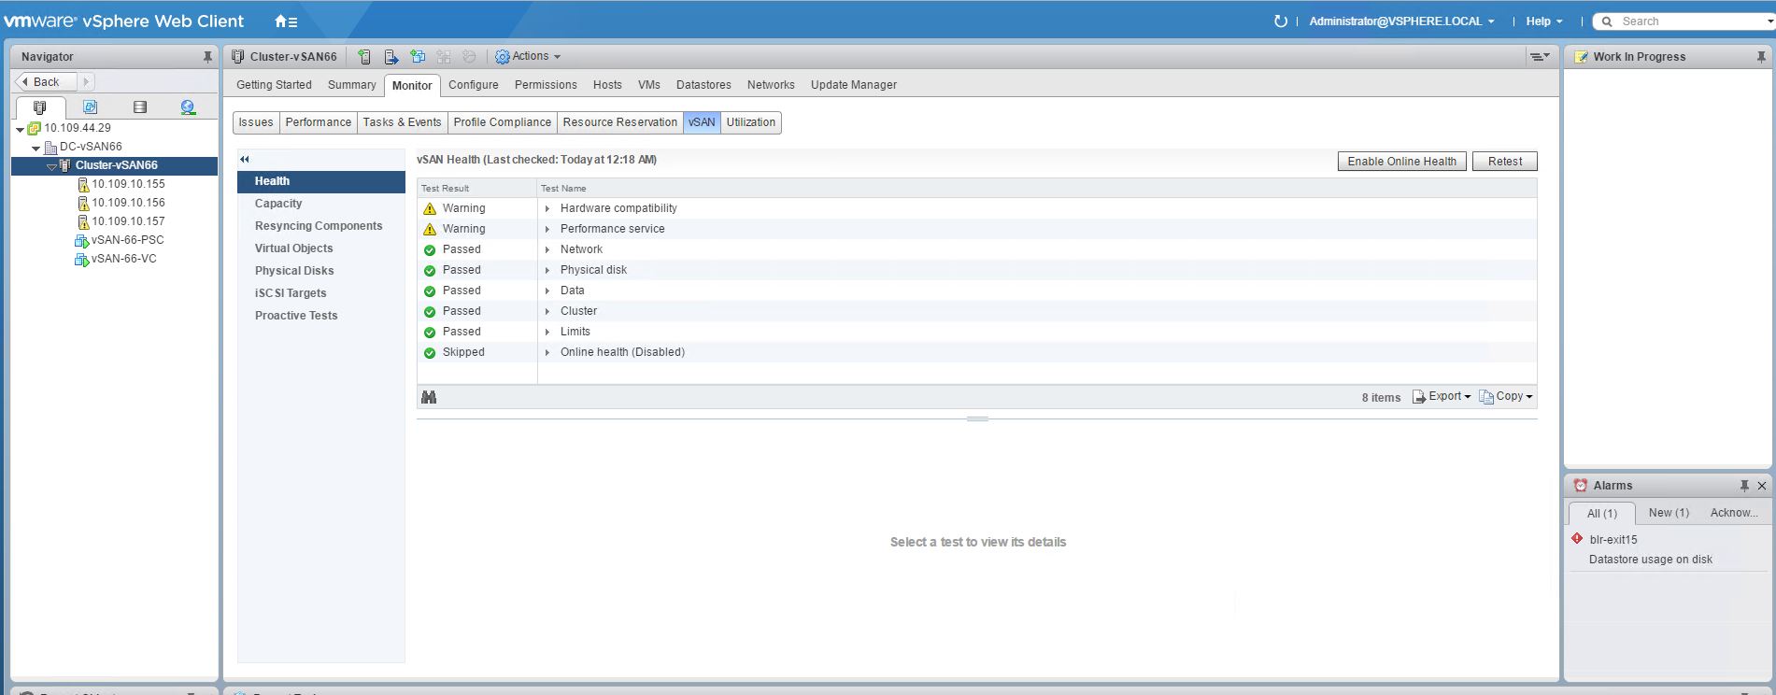Image resolution: width=1776 pixels, height=695 pixels.
Task: Click the refresh icon in top bar
Action: tap(1280, 21)
